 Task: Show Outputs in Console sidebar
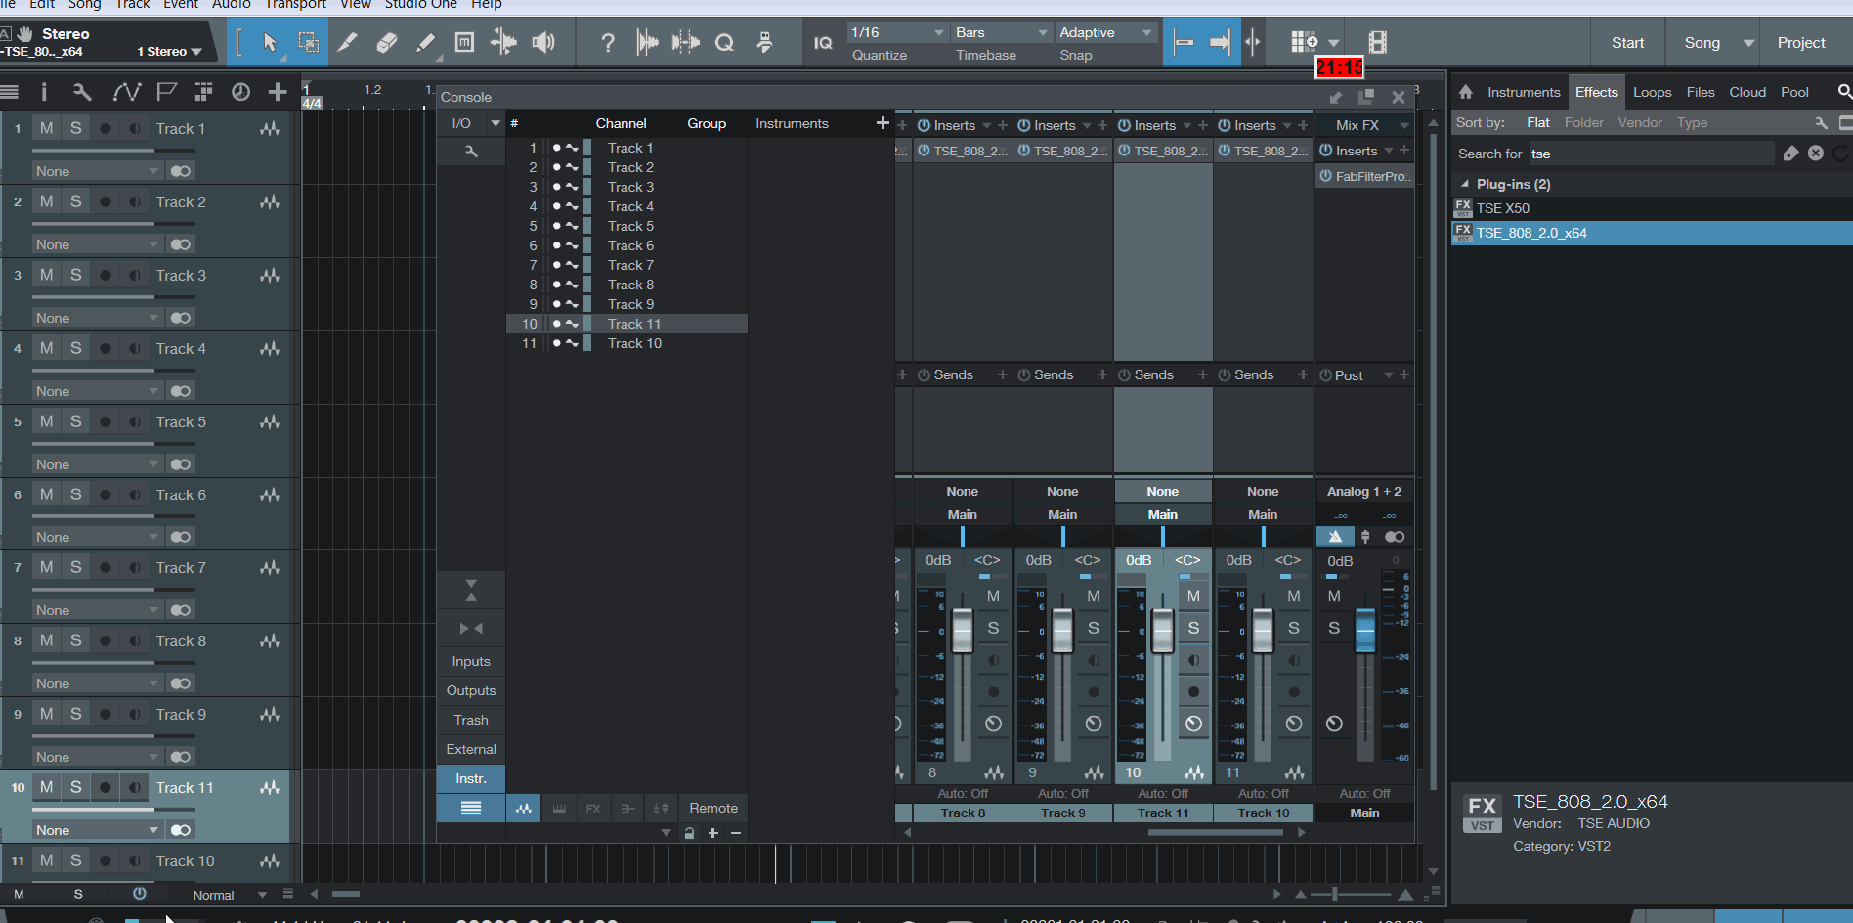coord(471,690)
